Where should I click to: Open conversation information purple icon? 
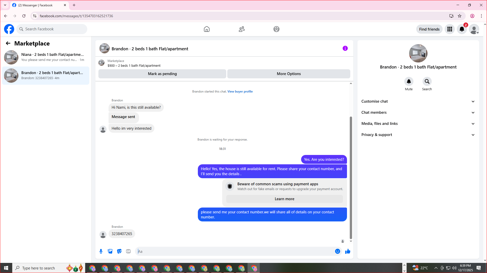point(345,48)
